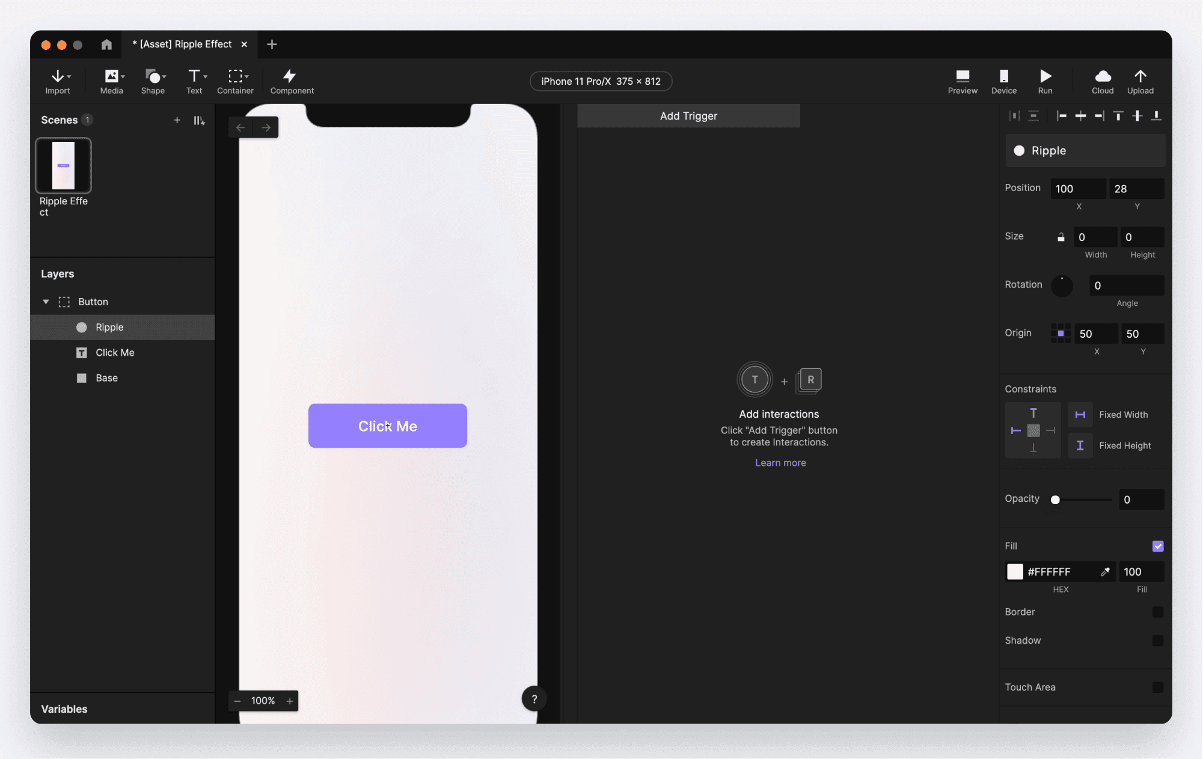Image resolution: width=1203 pixels, height=759 pixels.
Task: Click the help question mark button
Action: (534, 699)
